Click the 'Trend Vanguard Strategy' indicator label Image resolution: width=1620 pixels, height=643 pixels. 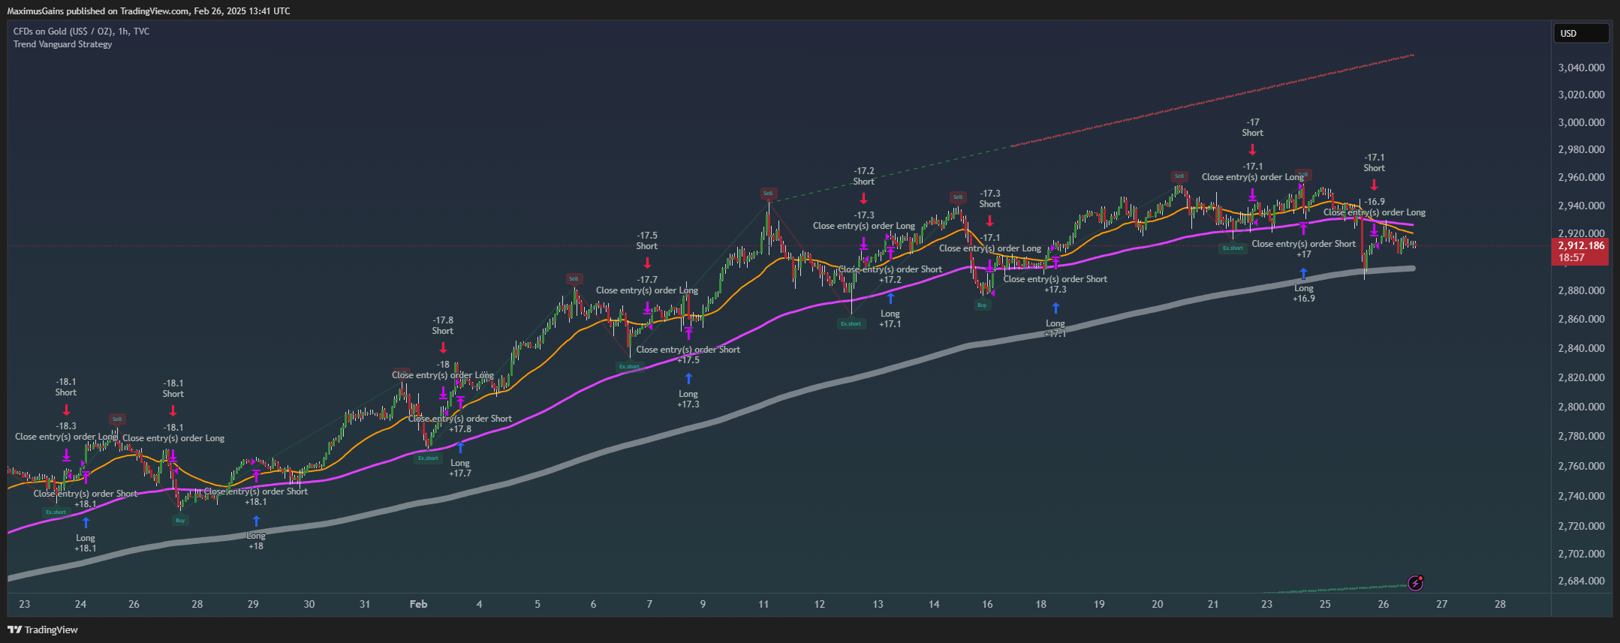coord(62,44)
